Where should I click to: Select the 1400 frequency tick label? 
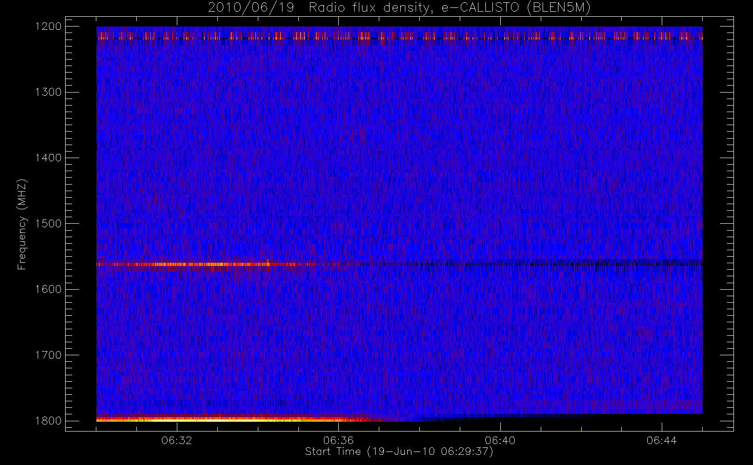pyautogui.click(x=48, y=158)
